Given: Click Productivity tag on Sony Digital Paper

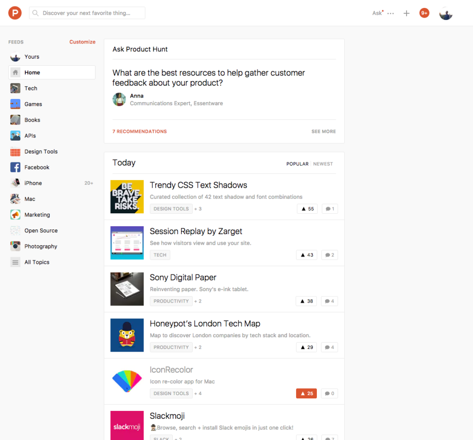Looking at the screenshot, I should [171, 301].
